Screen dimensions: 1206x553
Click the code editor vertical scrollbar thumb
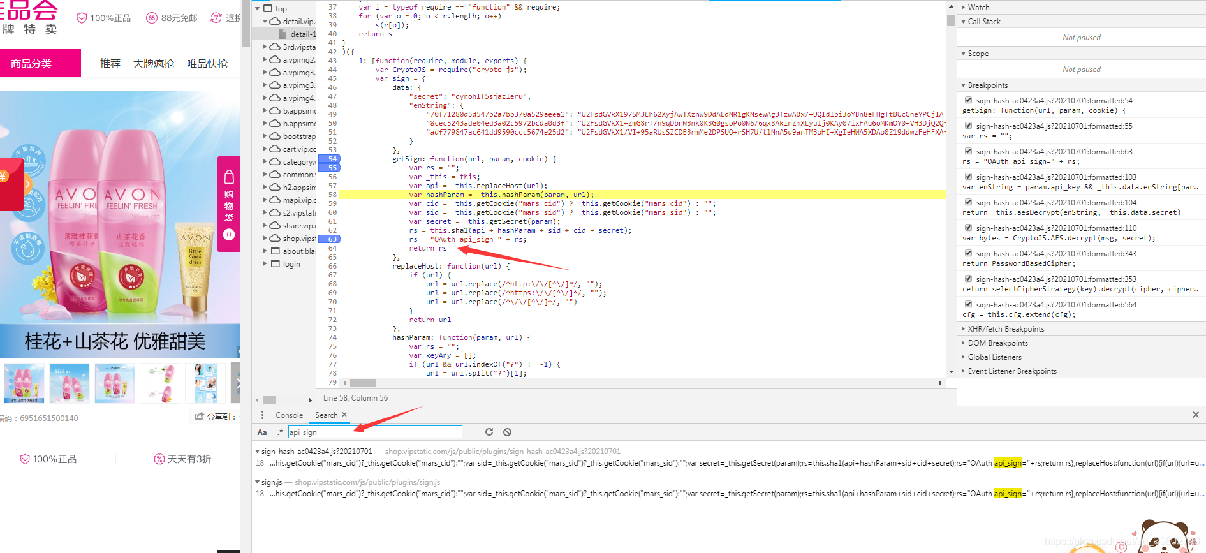pyautogui.click(x=951, y=19)
